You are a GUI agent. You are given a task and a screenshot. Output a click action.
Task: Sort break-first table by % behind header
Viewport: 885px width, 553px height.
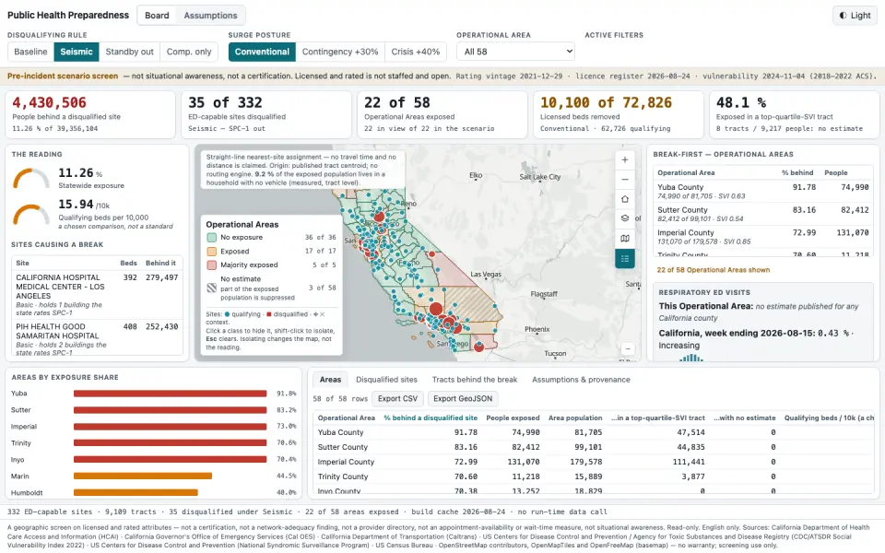tap(796, 172)
